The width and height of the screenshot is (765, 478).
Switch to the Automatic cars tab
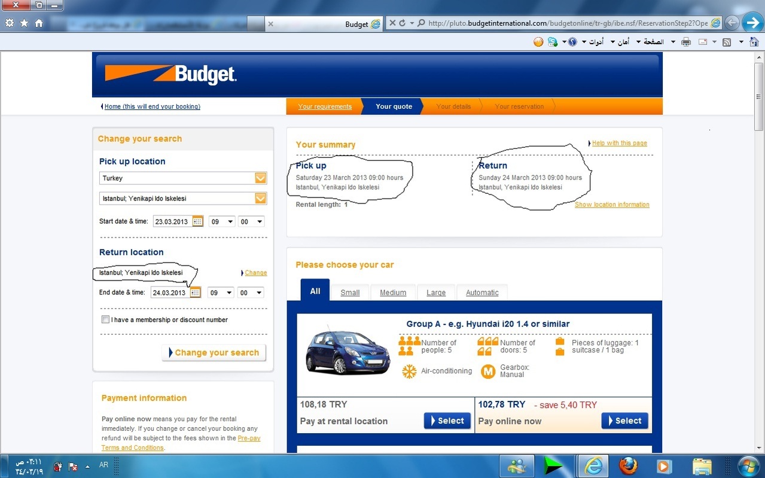pos(482,293)
